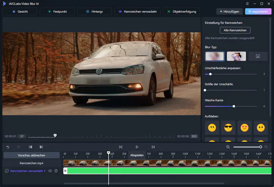Select the Hintergr. blur tab
The image size is (274, 187).
pyautogui.click(x=95, y=12)
